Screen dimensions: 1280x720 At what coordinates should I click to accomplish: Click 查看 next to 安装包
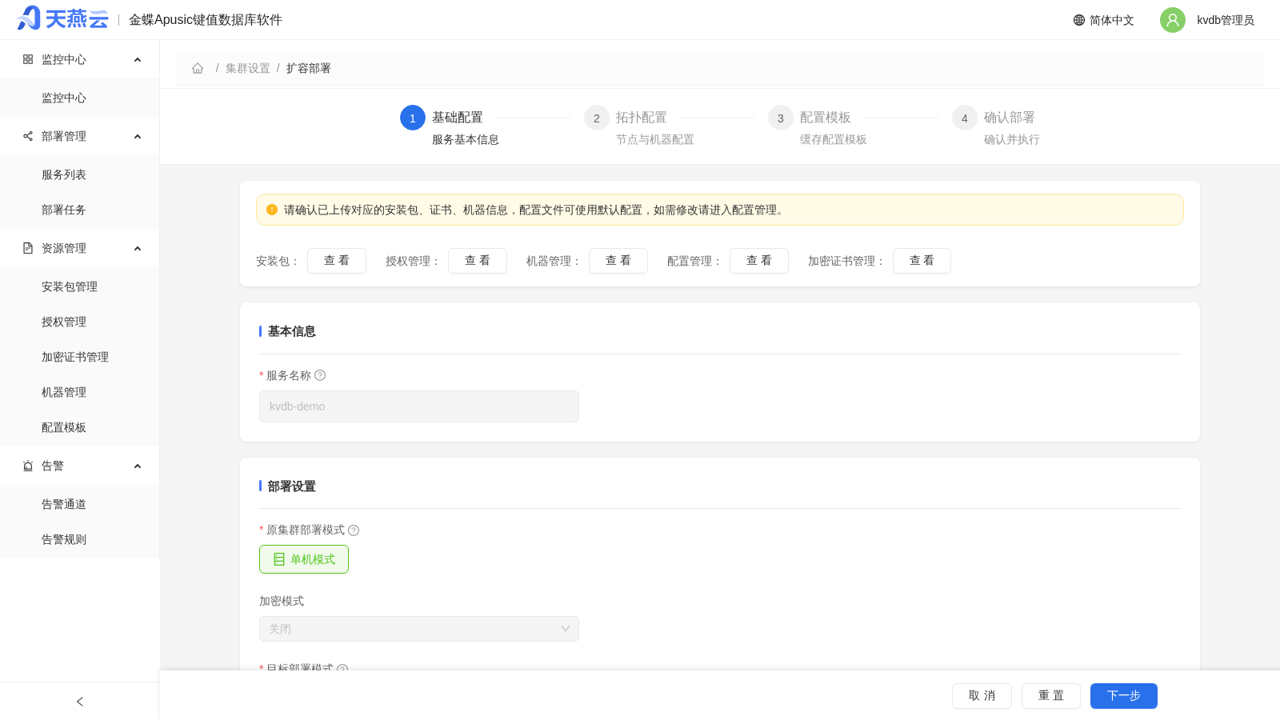tap(337, 261)
